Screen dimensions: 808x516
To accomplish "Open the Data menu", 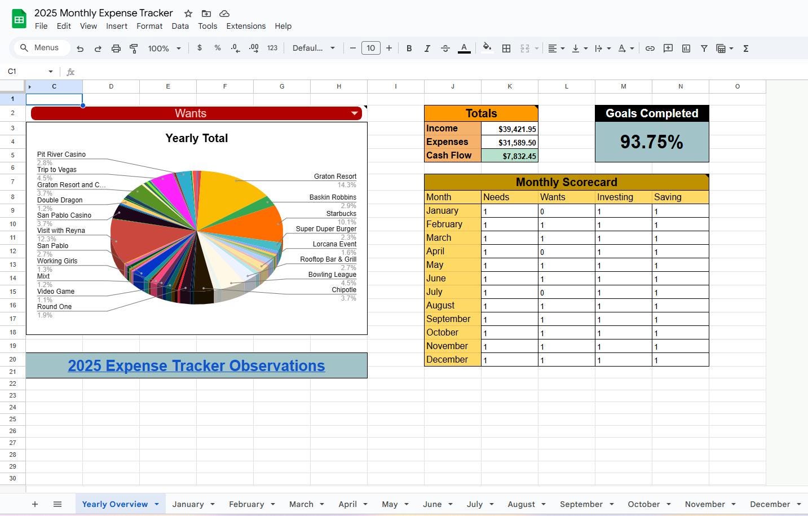I will pyautogui.click(x=180, y=26).
